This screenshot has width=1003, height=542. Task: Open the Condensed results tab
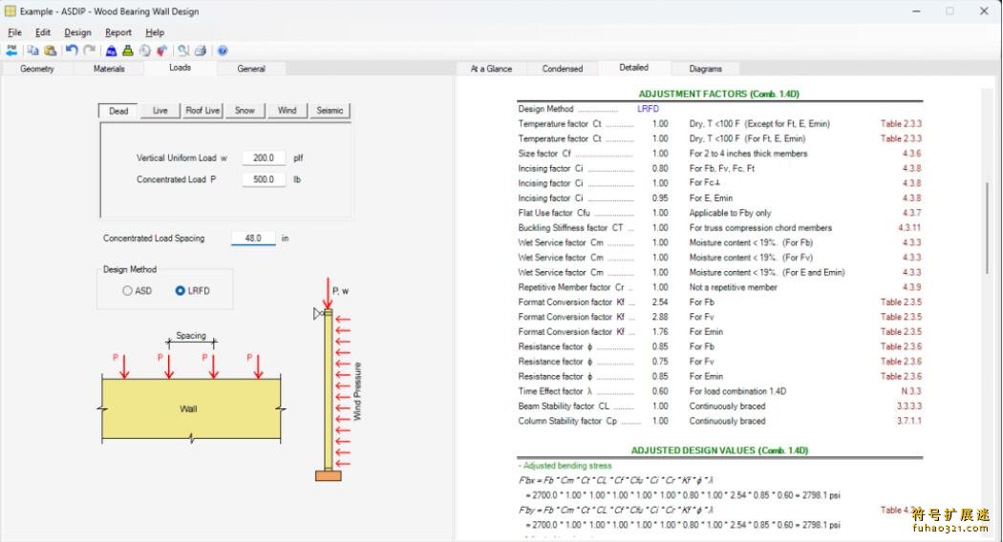click(x=563, y=69)
